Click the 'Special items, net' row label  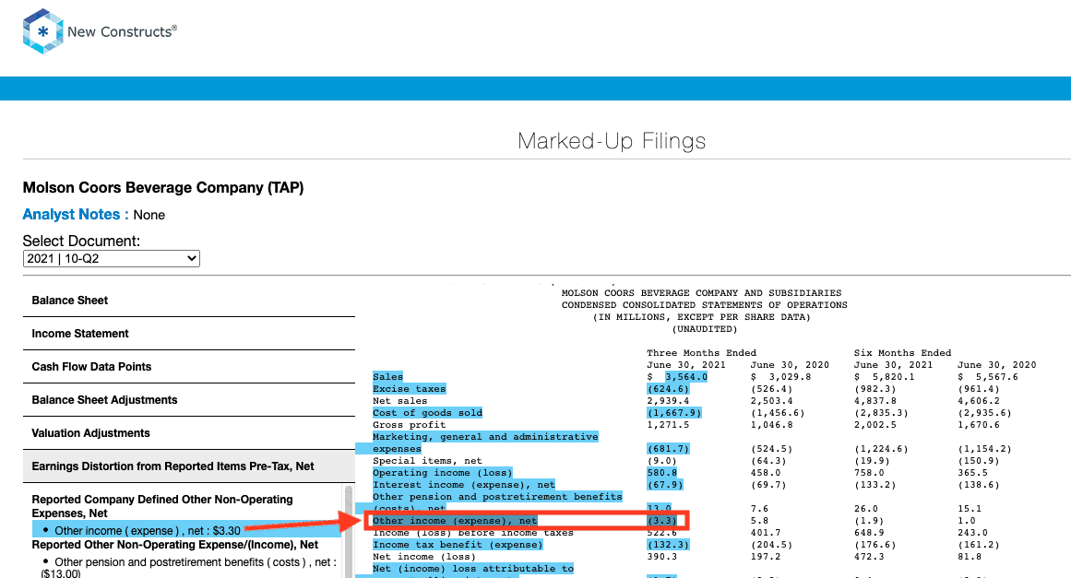(427, 461)
